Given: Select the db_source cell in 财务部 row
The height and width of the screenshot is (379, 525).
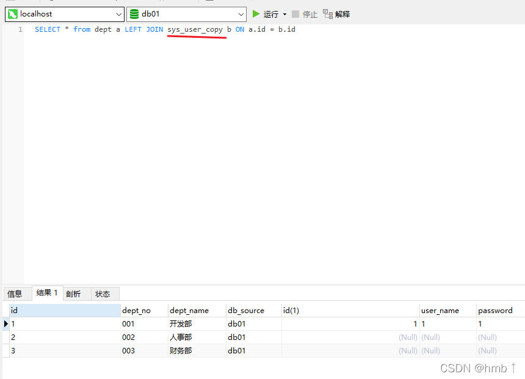Looking at the screenshot, I should (254, 350).
